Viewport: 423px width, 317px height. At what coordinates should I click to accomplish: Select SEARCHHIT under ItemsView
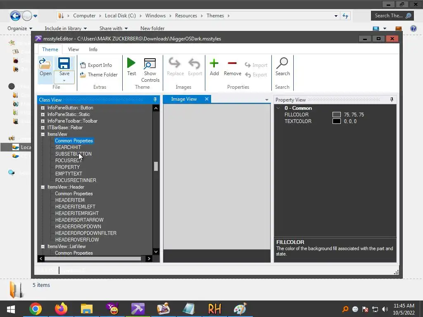point(68,147)
